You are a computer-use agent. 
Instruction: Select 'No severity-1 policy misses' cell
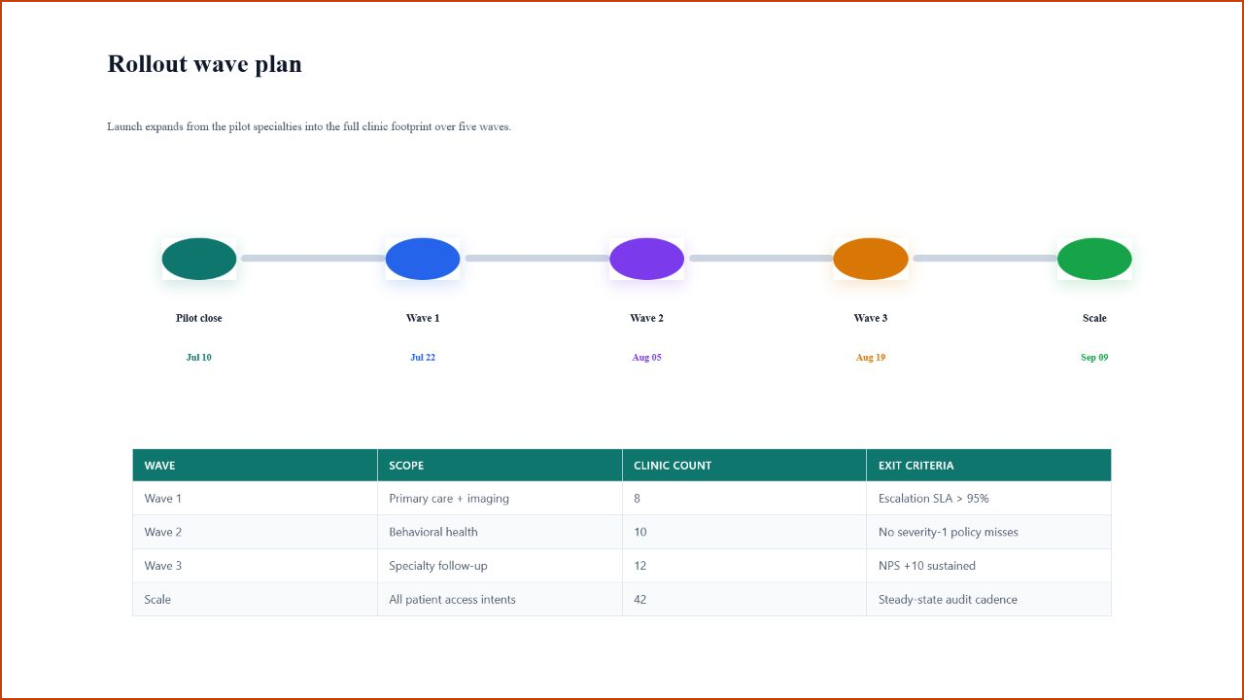click(x=988, y=532)
